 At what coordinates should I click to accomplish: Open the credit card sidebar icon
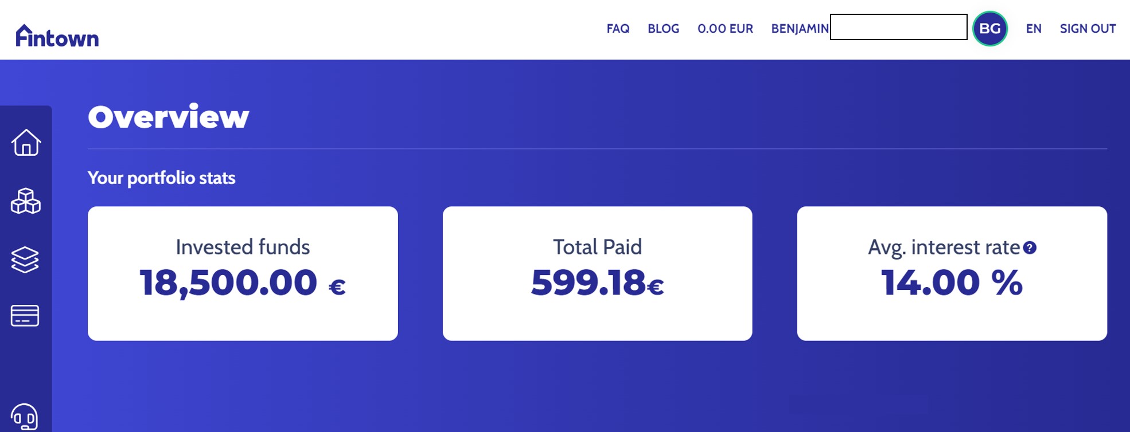(x=25, y=315)
